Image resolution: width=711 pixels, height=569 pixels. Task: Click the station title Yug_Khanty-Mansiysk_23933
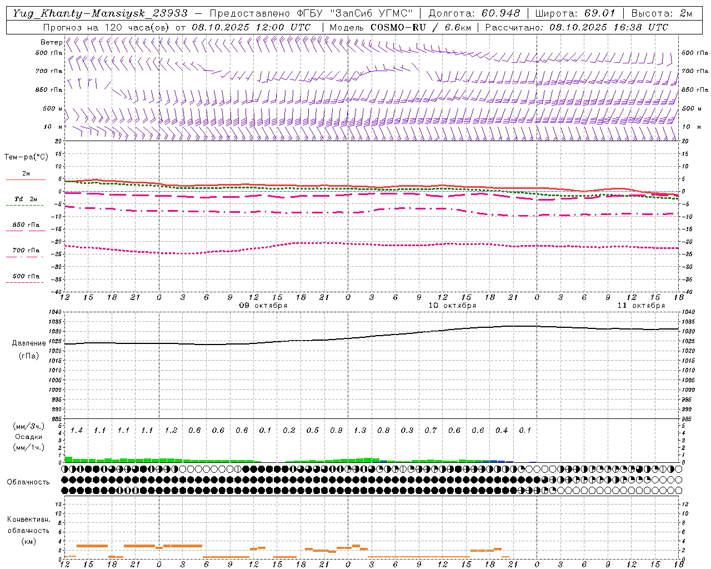100,13
